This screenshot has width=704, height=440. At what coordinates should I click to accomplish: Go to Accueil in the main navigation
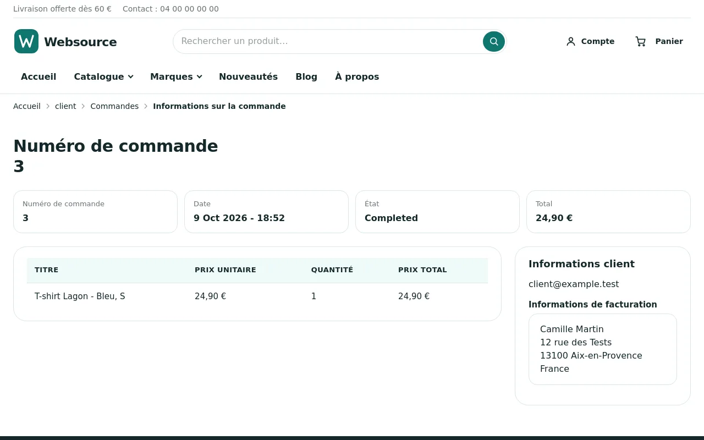coord(38,76)
